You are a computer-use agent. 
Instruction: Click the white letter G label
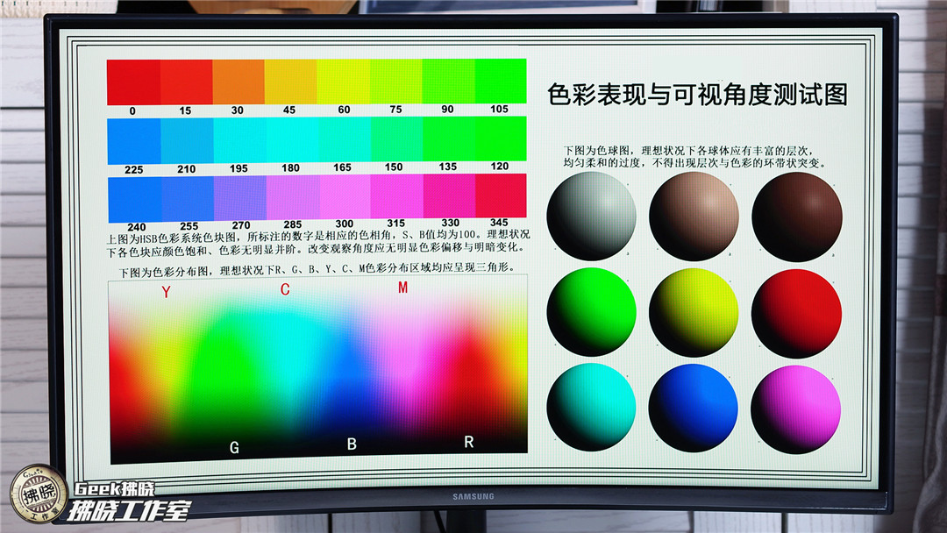point(234,448)
